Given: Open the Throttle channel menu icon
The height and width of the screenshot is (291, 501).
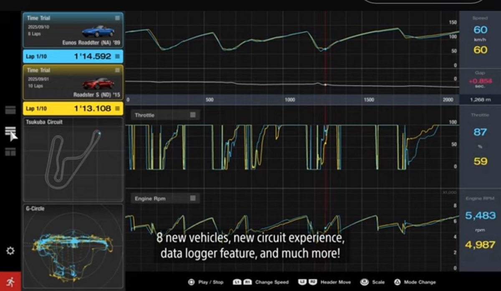Looking at the screenshot, I should 192,115.
